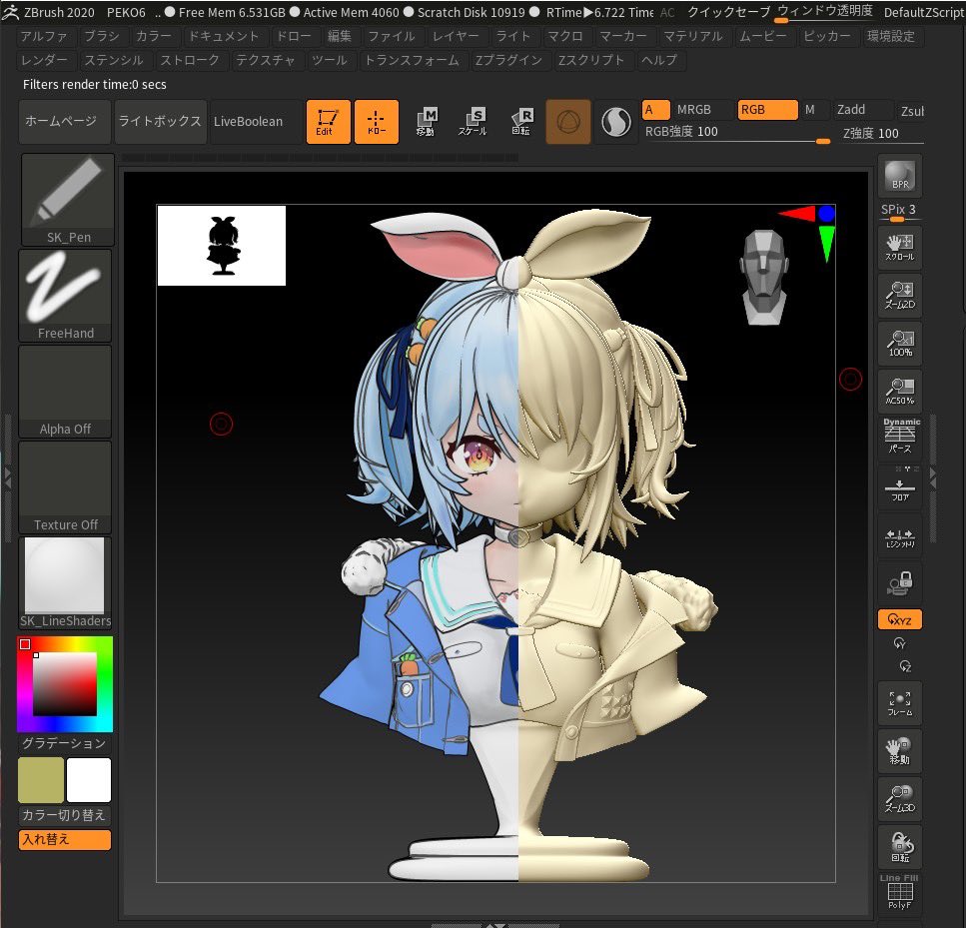The image size is (966, 928).
Task: Click the camera head orientation gizmo
Action: (x=764, y=278)
